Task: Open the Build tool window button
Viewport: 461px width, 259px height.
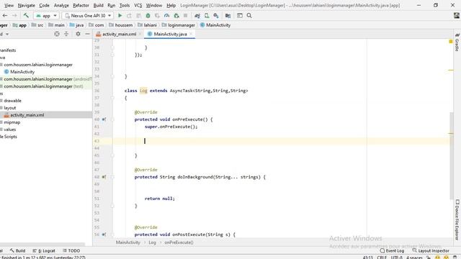Action: (x=17, y=251)
